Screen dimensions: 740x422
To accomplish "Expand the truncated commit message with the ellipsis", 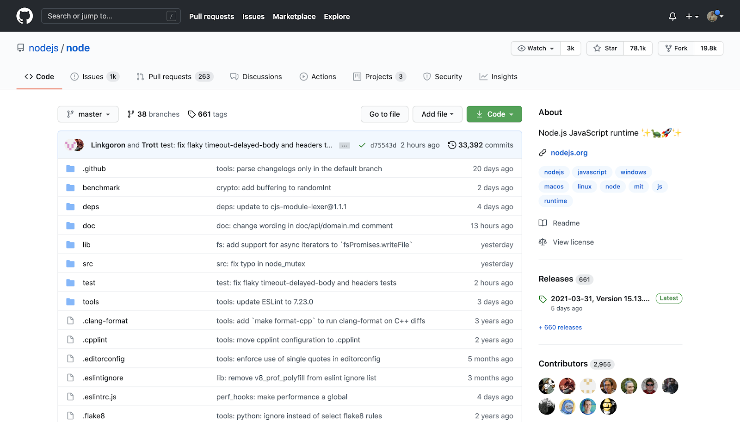I will pyautogui.click(x=344, y=145).
